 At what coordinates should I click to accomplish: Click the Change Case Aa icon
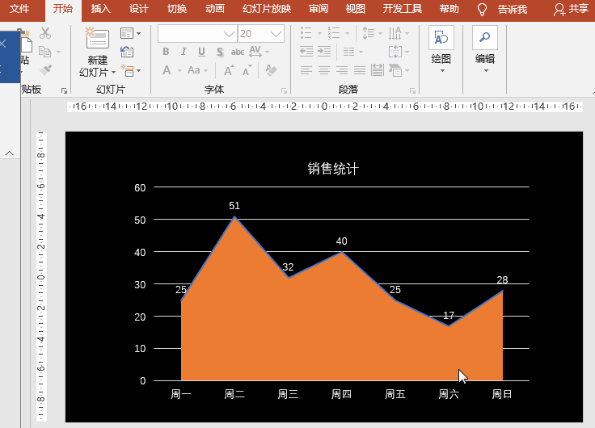pyautogui.click(x=194, y=70)
